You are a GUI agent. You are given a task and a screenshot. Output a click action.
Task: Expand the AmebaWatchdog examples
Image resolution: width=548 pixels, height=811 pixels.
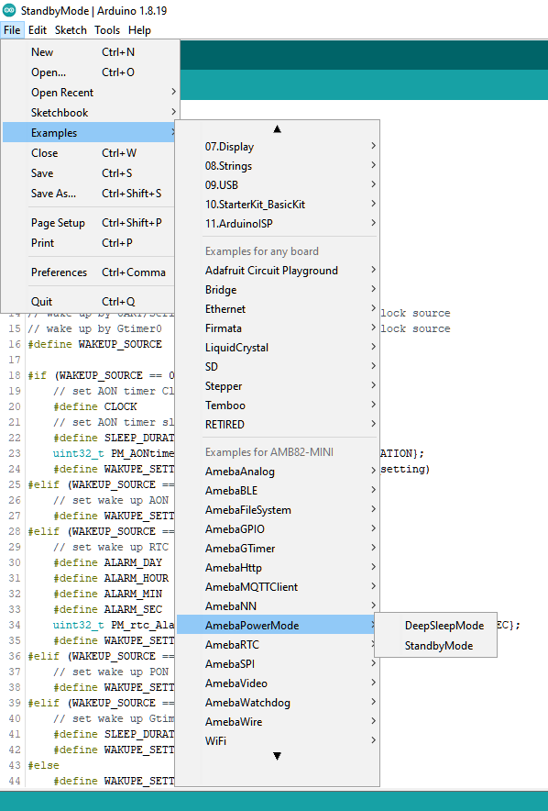[278, 703]
